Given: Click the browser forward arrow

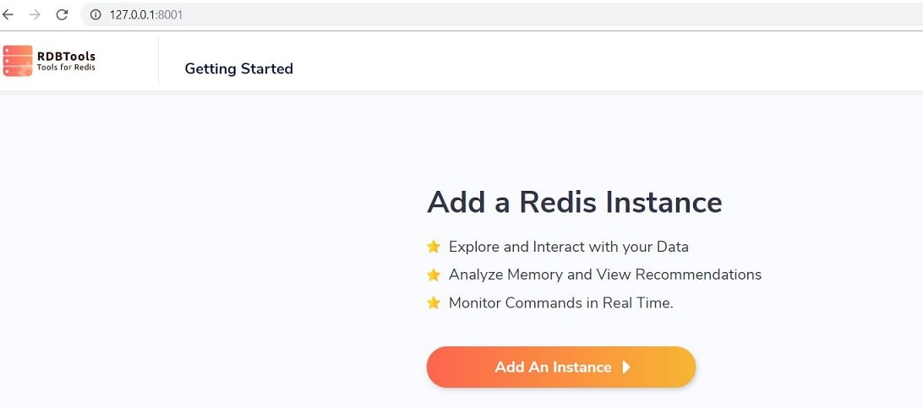Looking at the screenshot, I should (35, 14).
